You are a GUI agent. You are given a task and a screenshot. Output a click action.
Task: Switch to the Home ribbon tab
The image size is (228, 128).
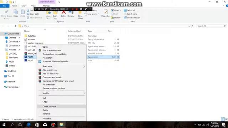(14, 6)
